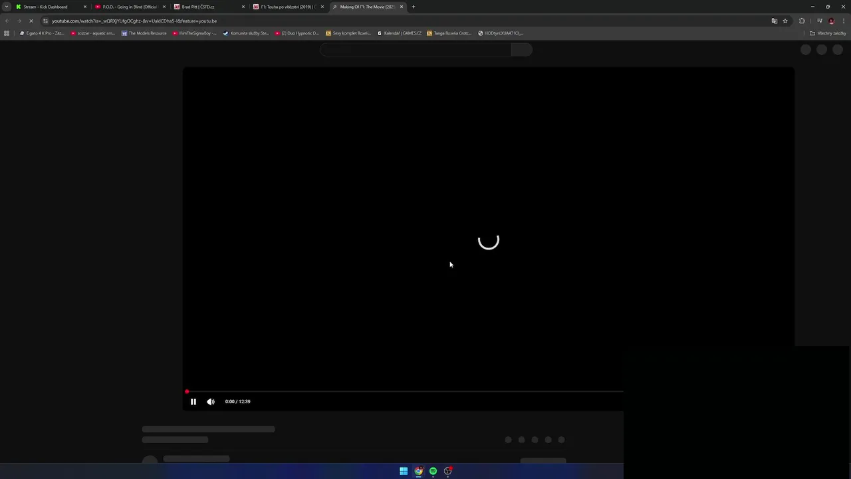Viewport: 851px width, 479px height.
Task: Open Komunita služby Steam bookmark
Action: point(246,33)
